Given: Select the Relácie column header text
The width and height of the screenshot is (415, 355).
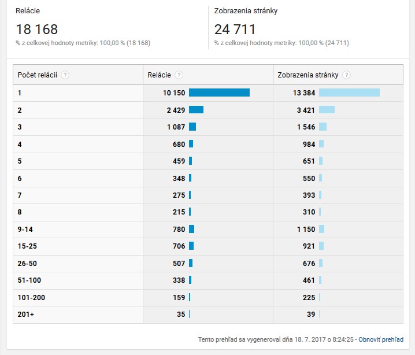Looking at the screenshot, I should point(160,75).
